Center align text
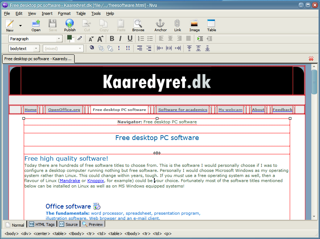This screenshot has width=320, height=239. click(x=170, y=38)
